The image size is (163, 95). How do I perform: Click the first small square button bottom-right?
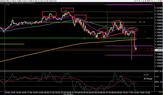pyautogui.click(x=159, y=92)
